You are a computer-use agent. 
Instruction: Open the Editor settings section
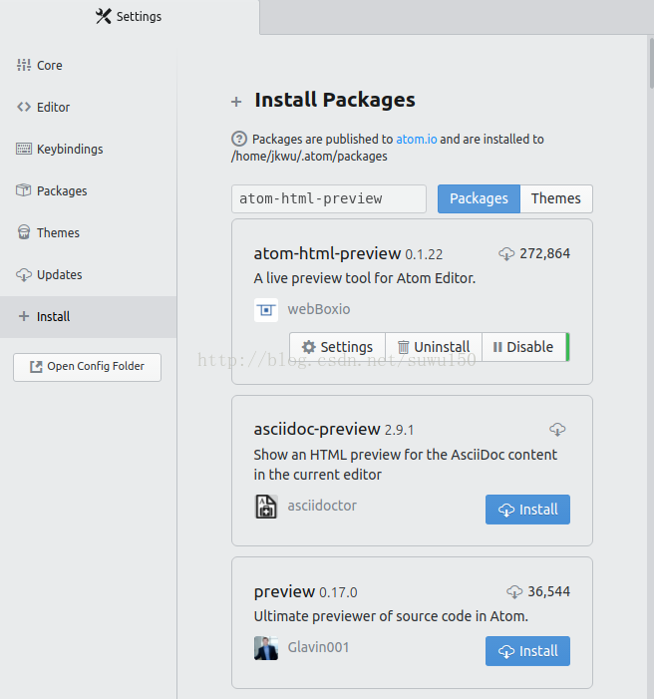coord(89,107)
